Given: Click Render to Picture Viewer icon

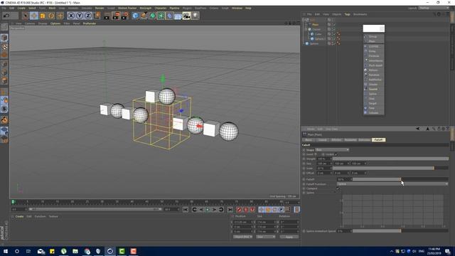Looking at the screenshot, I should [116, 16].
